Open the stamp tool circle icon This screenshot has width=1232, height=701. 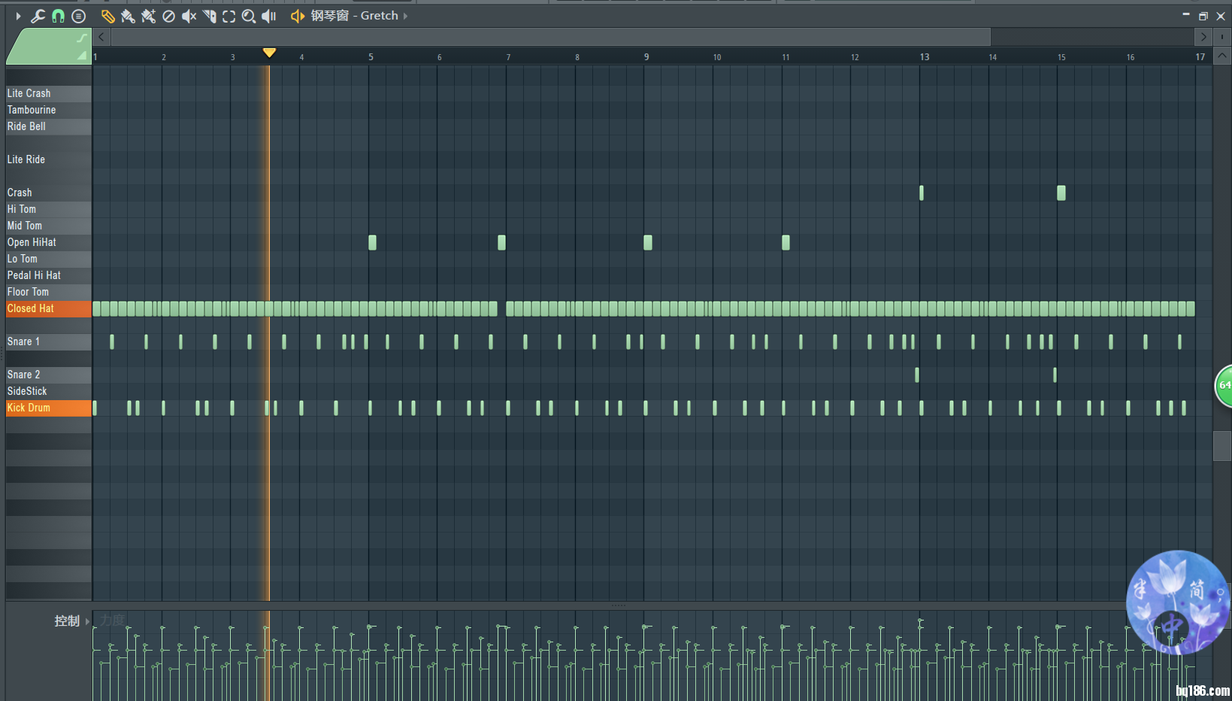click(x=78, y=16)
